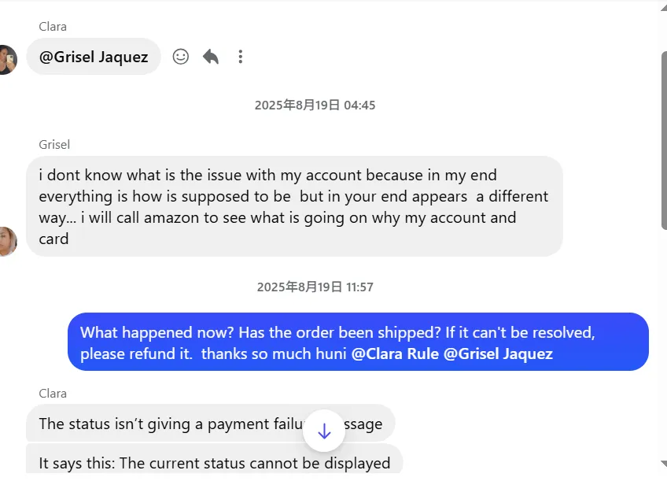Click the scrollbar up arrow

tap(662, 7)
